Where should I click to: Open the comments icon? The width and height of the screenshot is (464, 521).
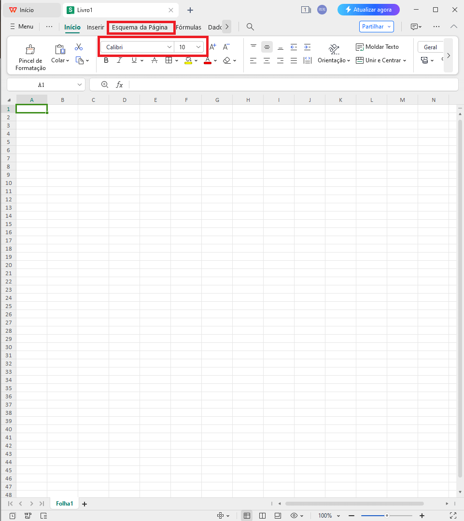click(x=416, y=27)
